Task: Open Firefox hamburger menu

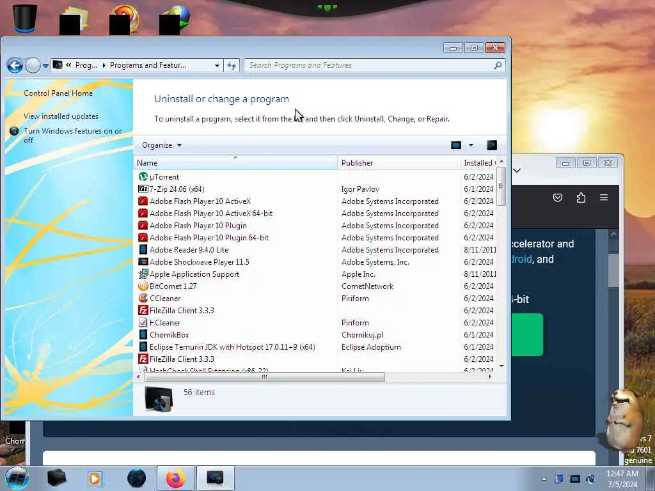Action: click(604, 198)
